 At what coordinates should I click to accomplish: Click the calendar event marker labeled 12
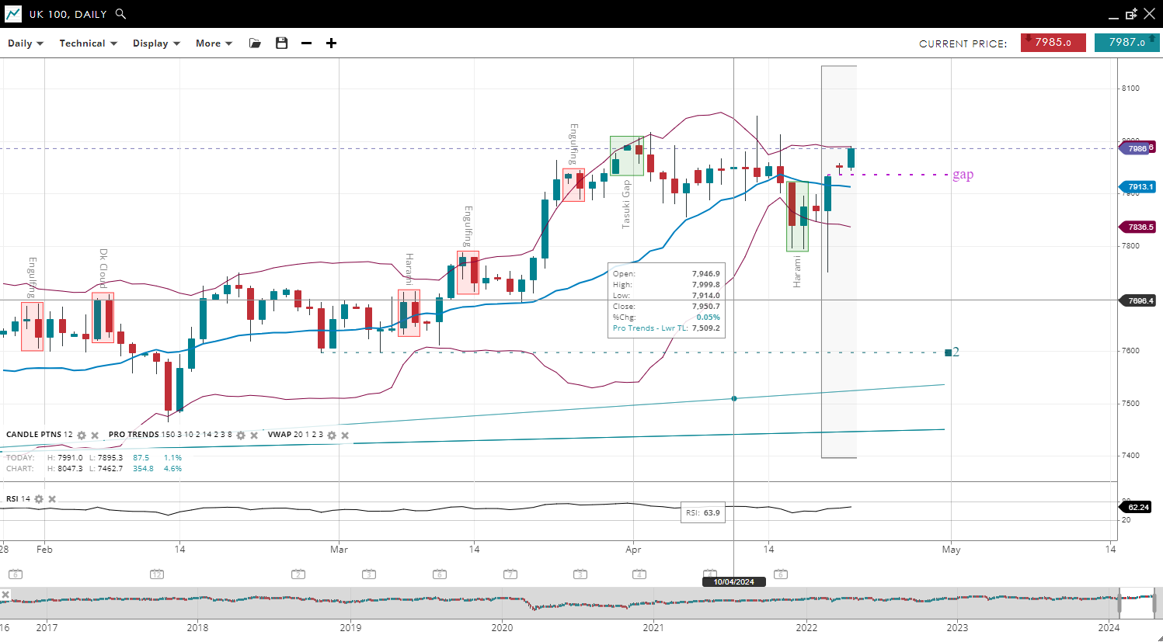(x=157, y=574)
